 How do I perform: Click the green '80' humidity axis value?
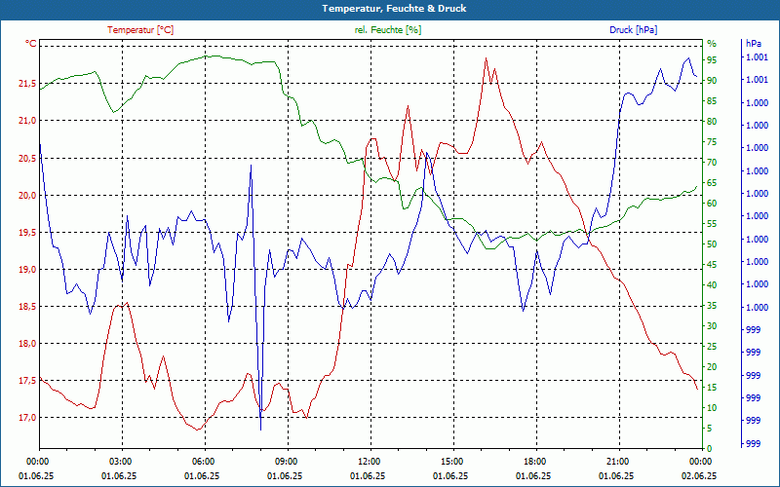point(712,121)
